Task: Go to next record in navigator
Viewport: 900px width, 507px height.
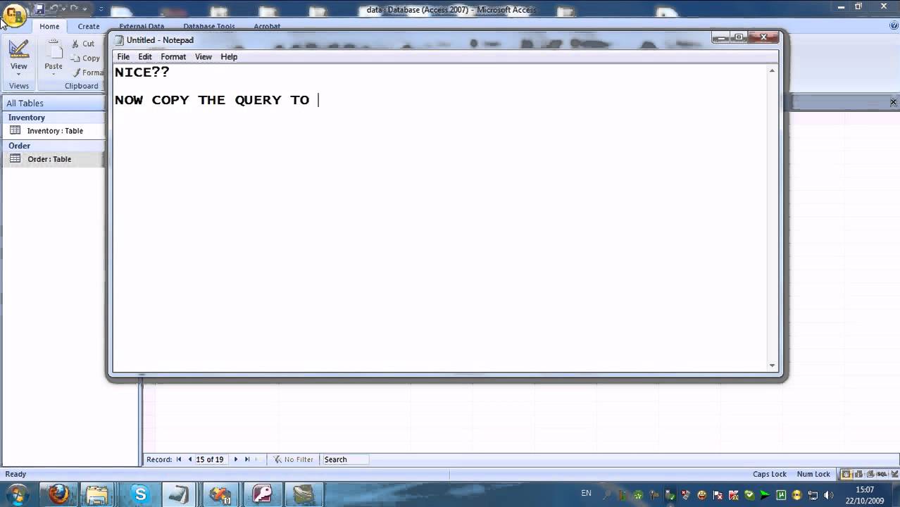Action: pyautogui.click(x=236, y=459)
